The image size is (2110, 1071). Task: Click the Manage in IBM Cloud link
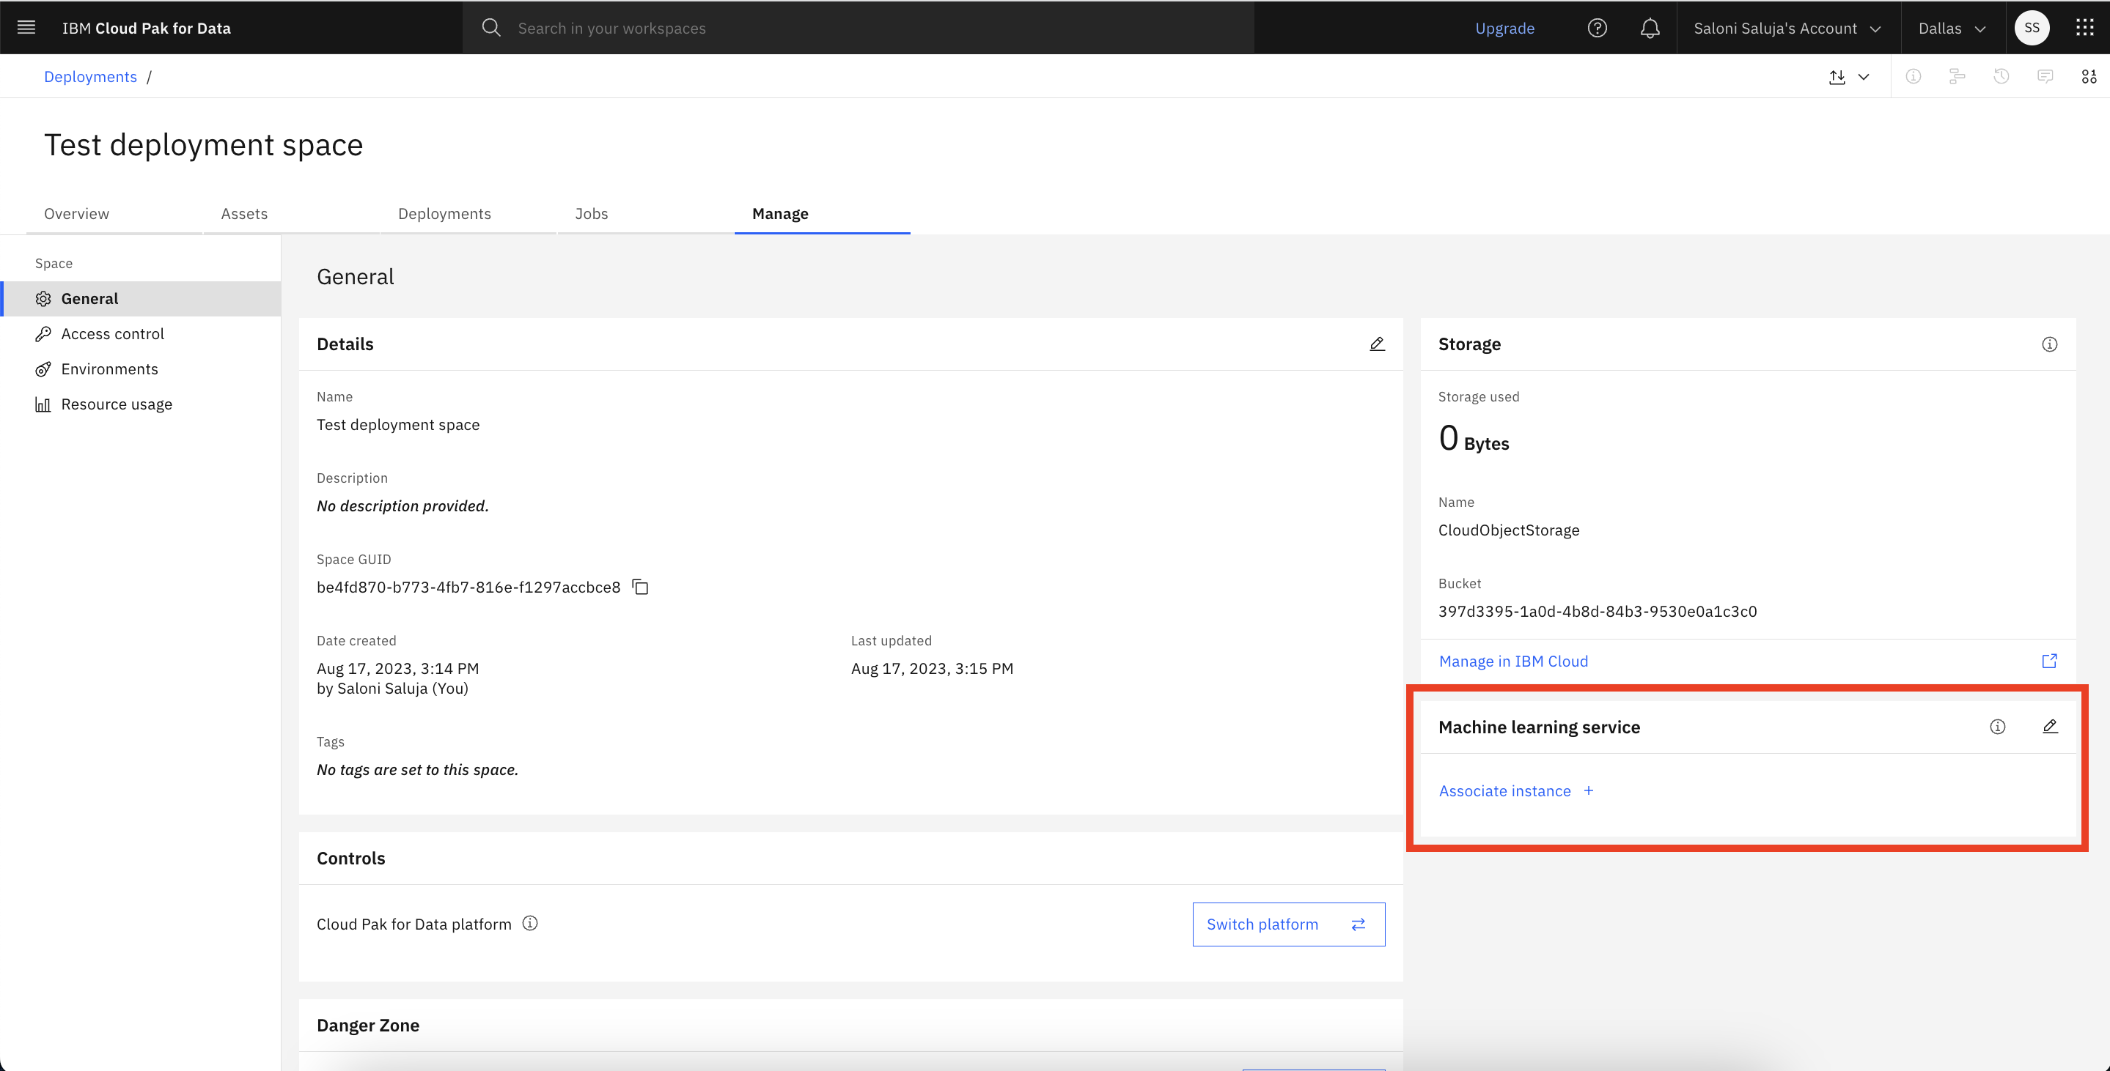pos(1512,661)
